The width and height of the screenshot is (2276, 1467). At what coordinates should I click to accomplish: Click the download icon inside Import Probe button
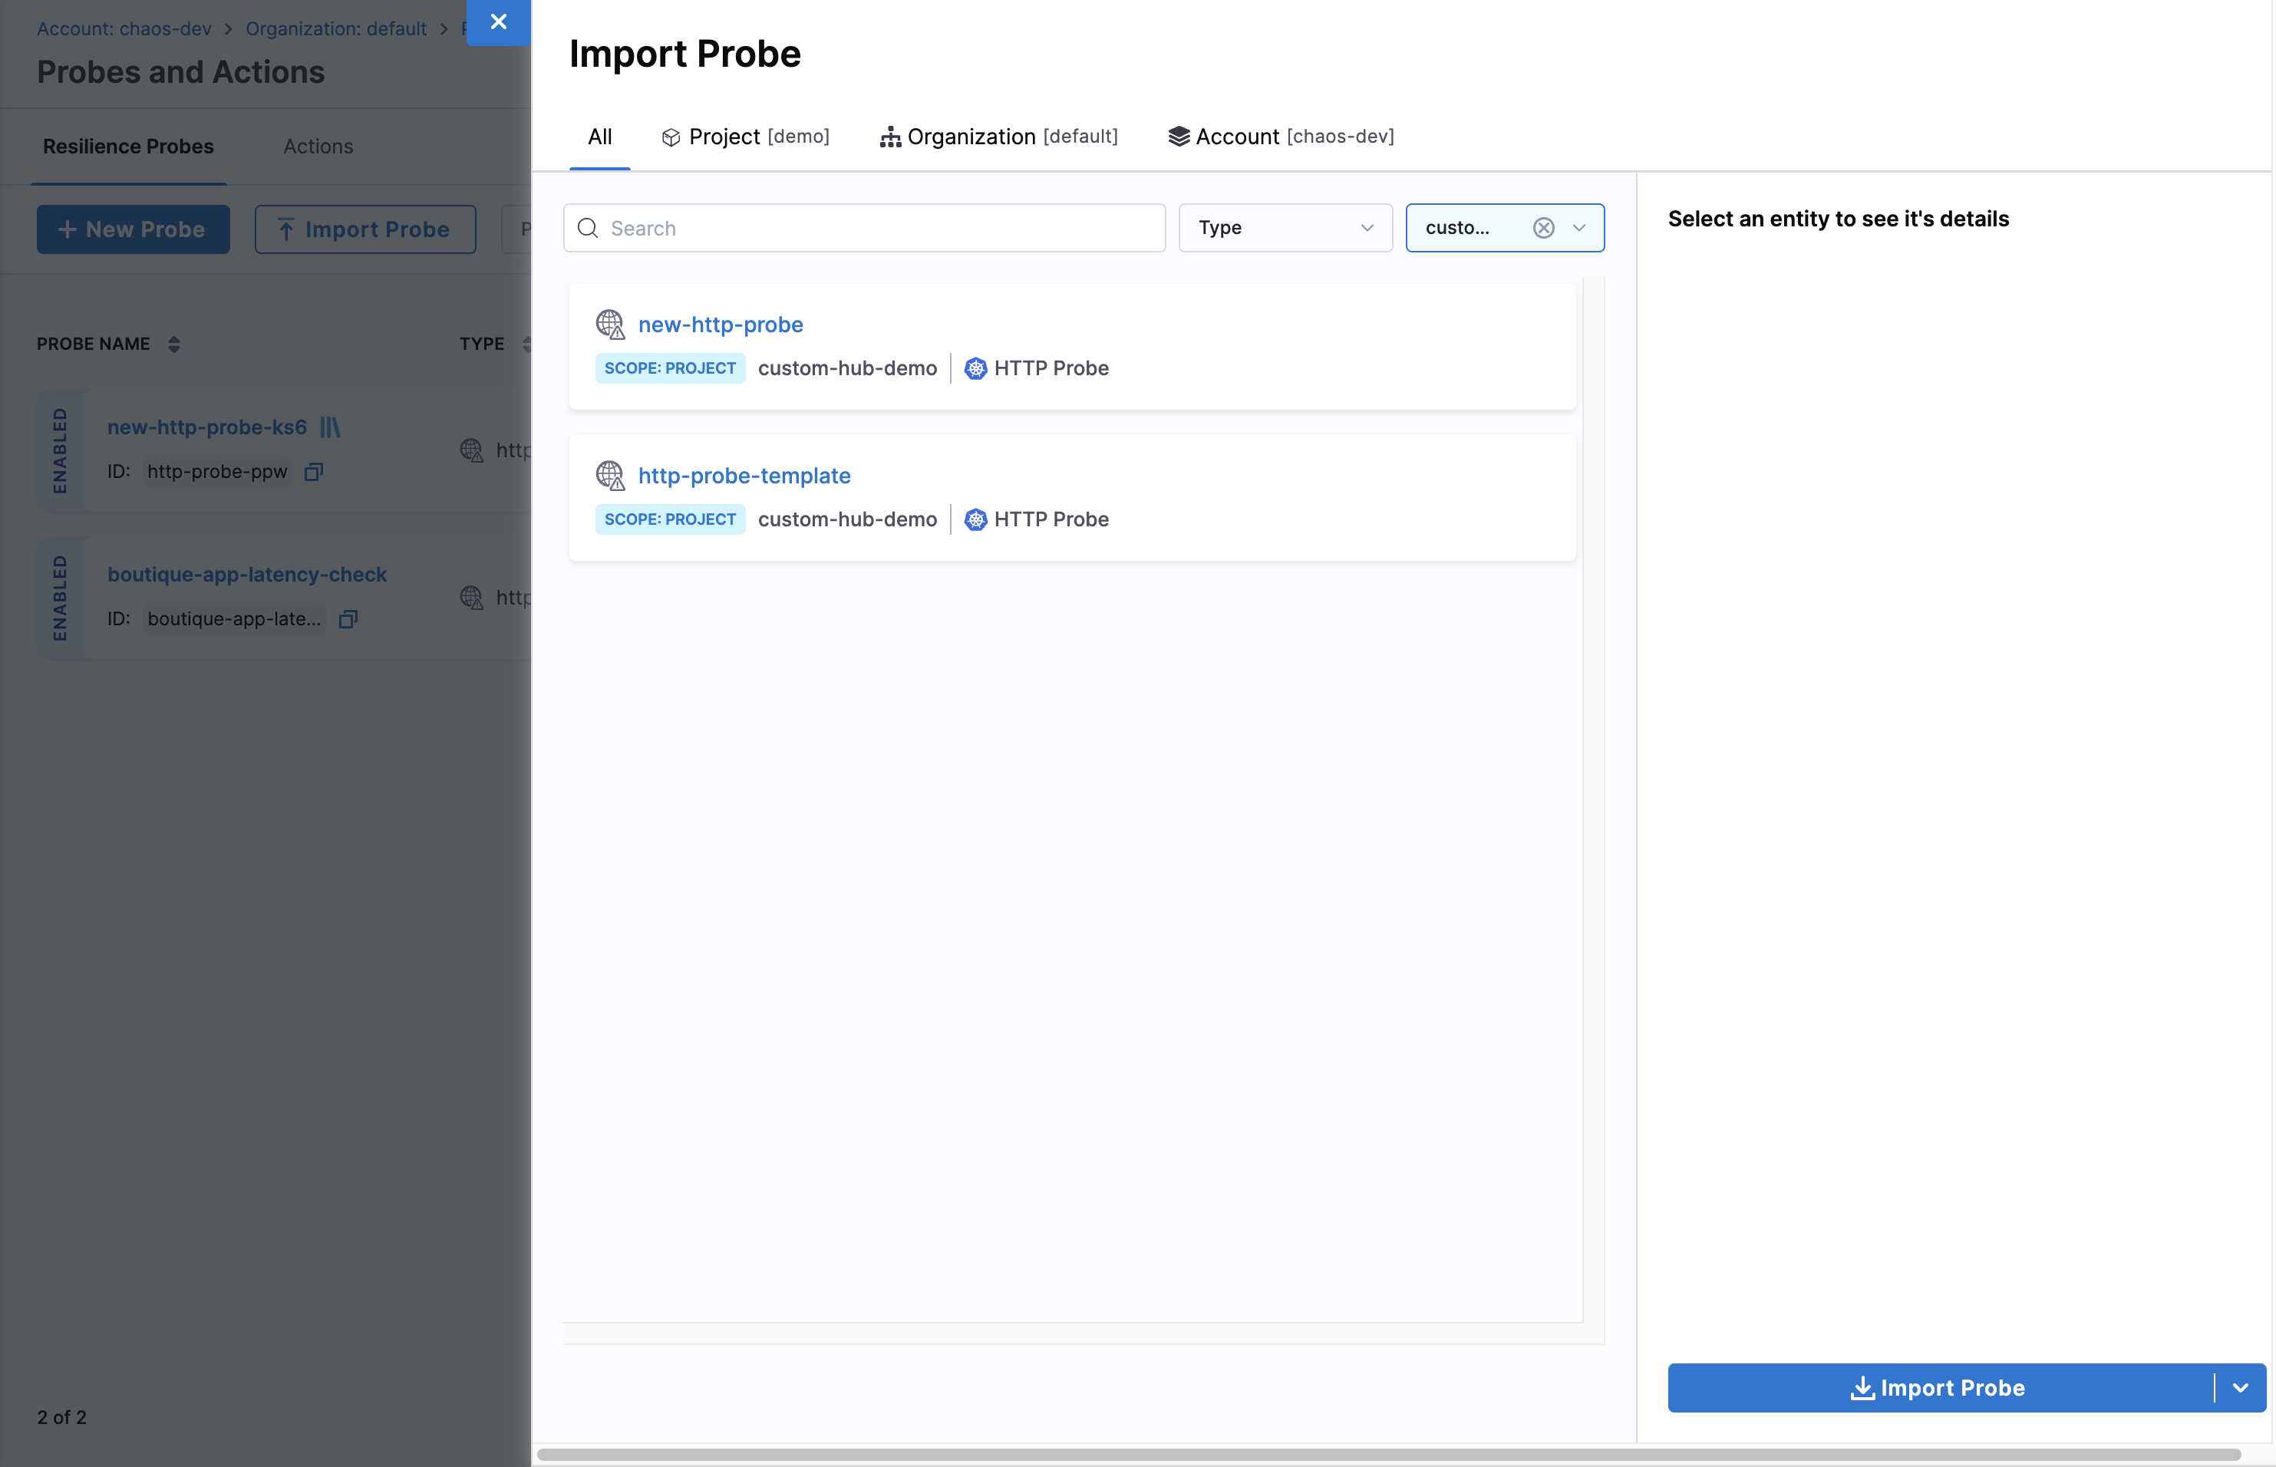1862,1388
